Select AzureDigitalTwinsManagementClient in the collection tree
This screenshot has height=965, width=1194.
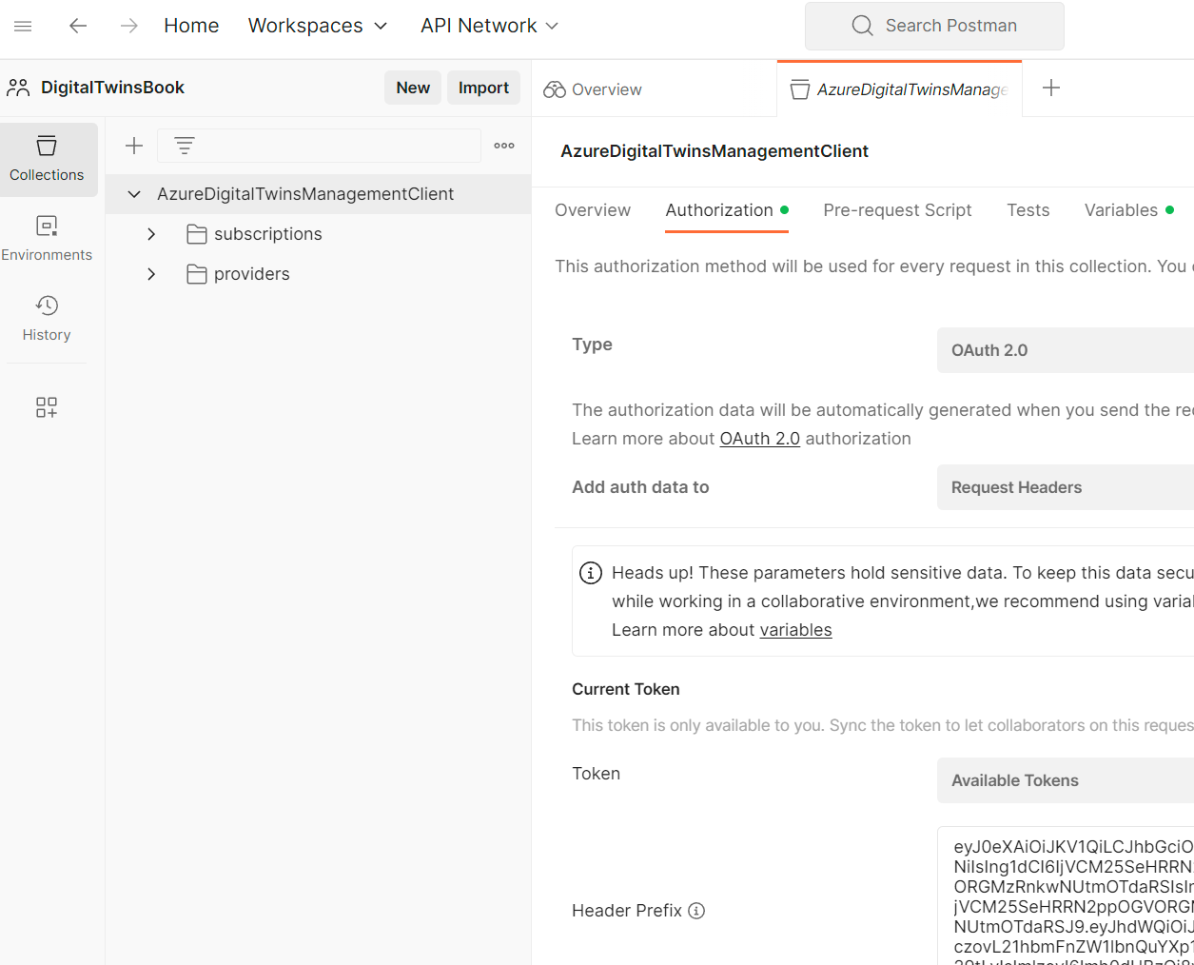coord(305,194)
